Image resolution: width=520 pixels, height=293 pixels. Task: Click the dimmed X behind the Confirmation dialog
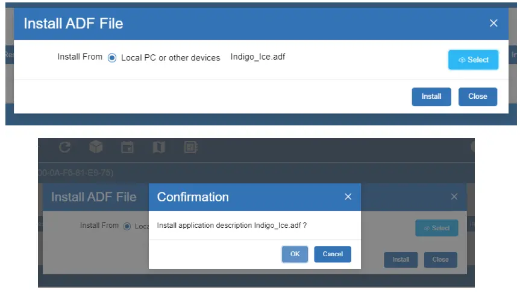point(454,197)
